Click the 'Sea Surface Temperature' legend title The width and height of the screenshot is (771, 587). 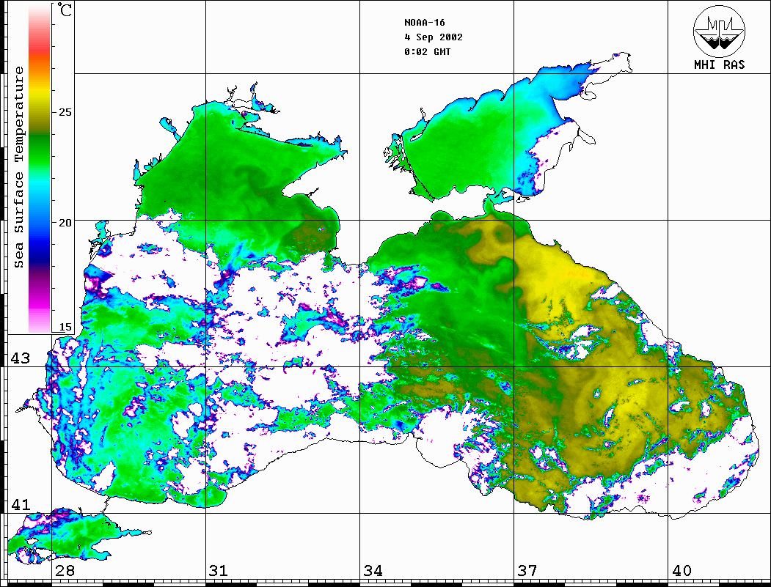pyautogui.click(x=18, y=167)
